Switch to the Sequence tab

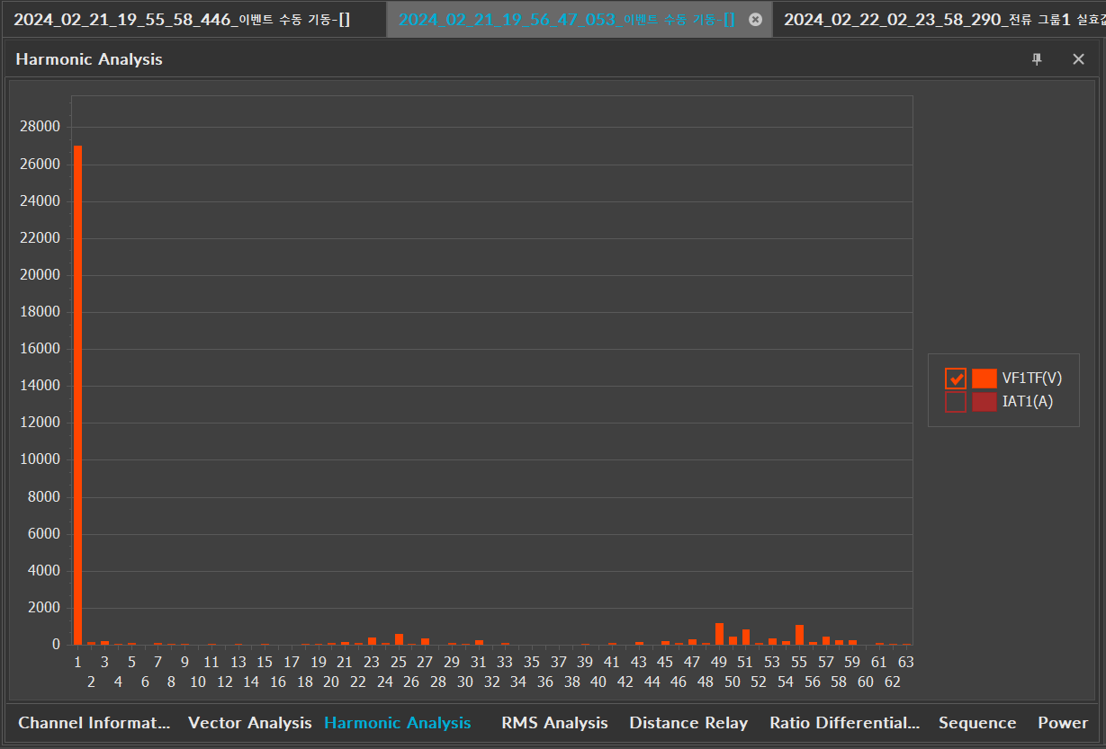[x=977, y=723]
